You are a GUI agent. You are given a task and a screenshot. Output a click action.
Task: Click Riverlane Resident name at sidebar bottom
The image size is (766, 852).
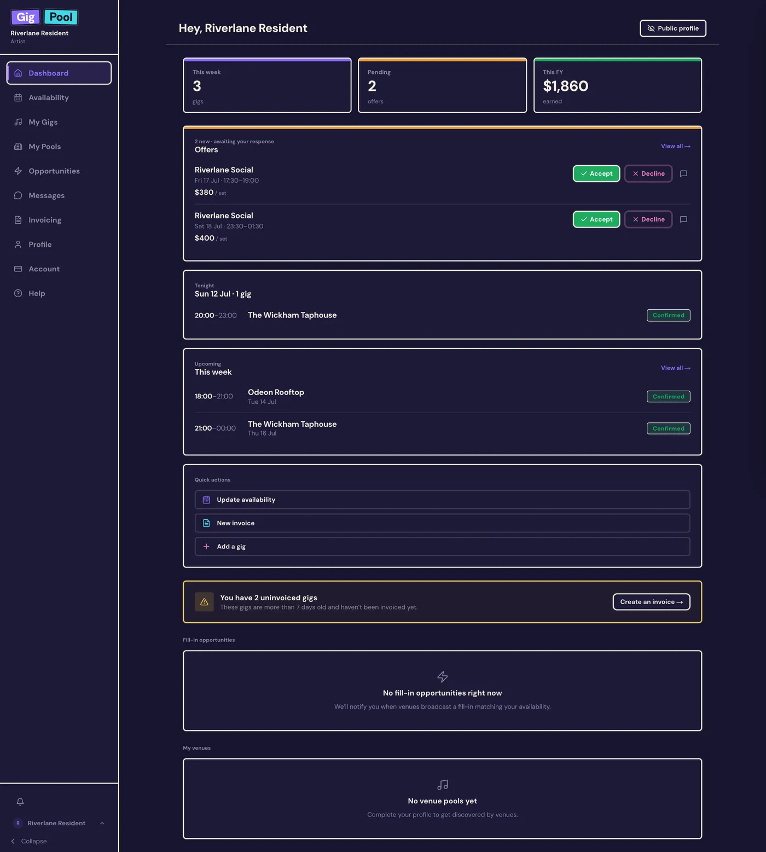(x=56, y=823)
